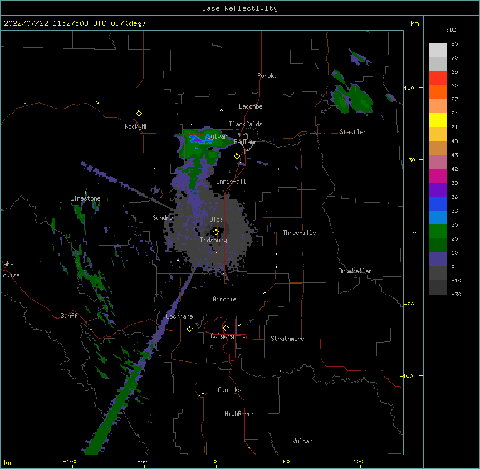Click the RockyMH label

[136, 126]
